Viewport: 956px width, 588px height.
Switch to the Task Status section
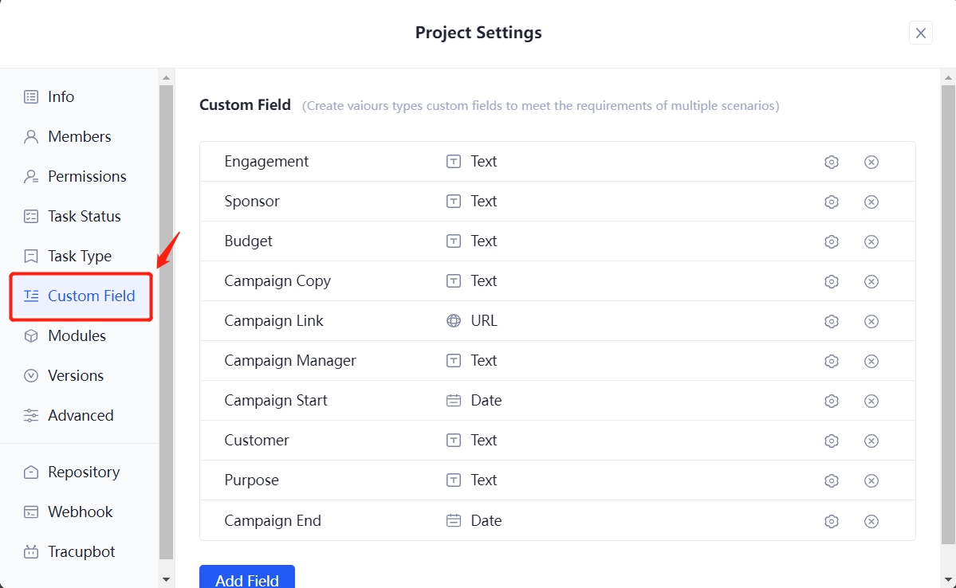82,216
